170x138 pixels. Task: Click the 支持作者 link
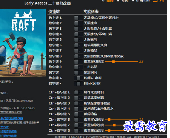[4, 127]
